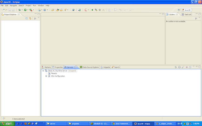Open the Project menu

point(28,6)
